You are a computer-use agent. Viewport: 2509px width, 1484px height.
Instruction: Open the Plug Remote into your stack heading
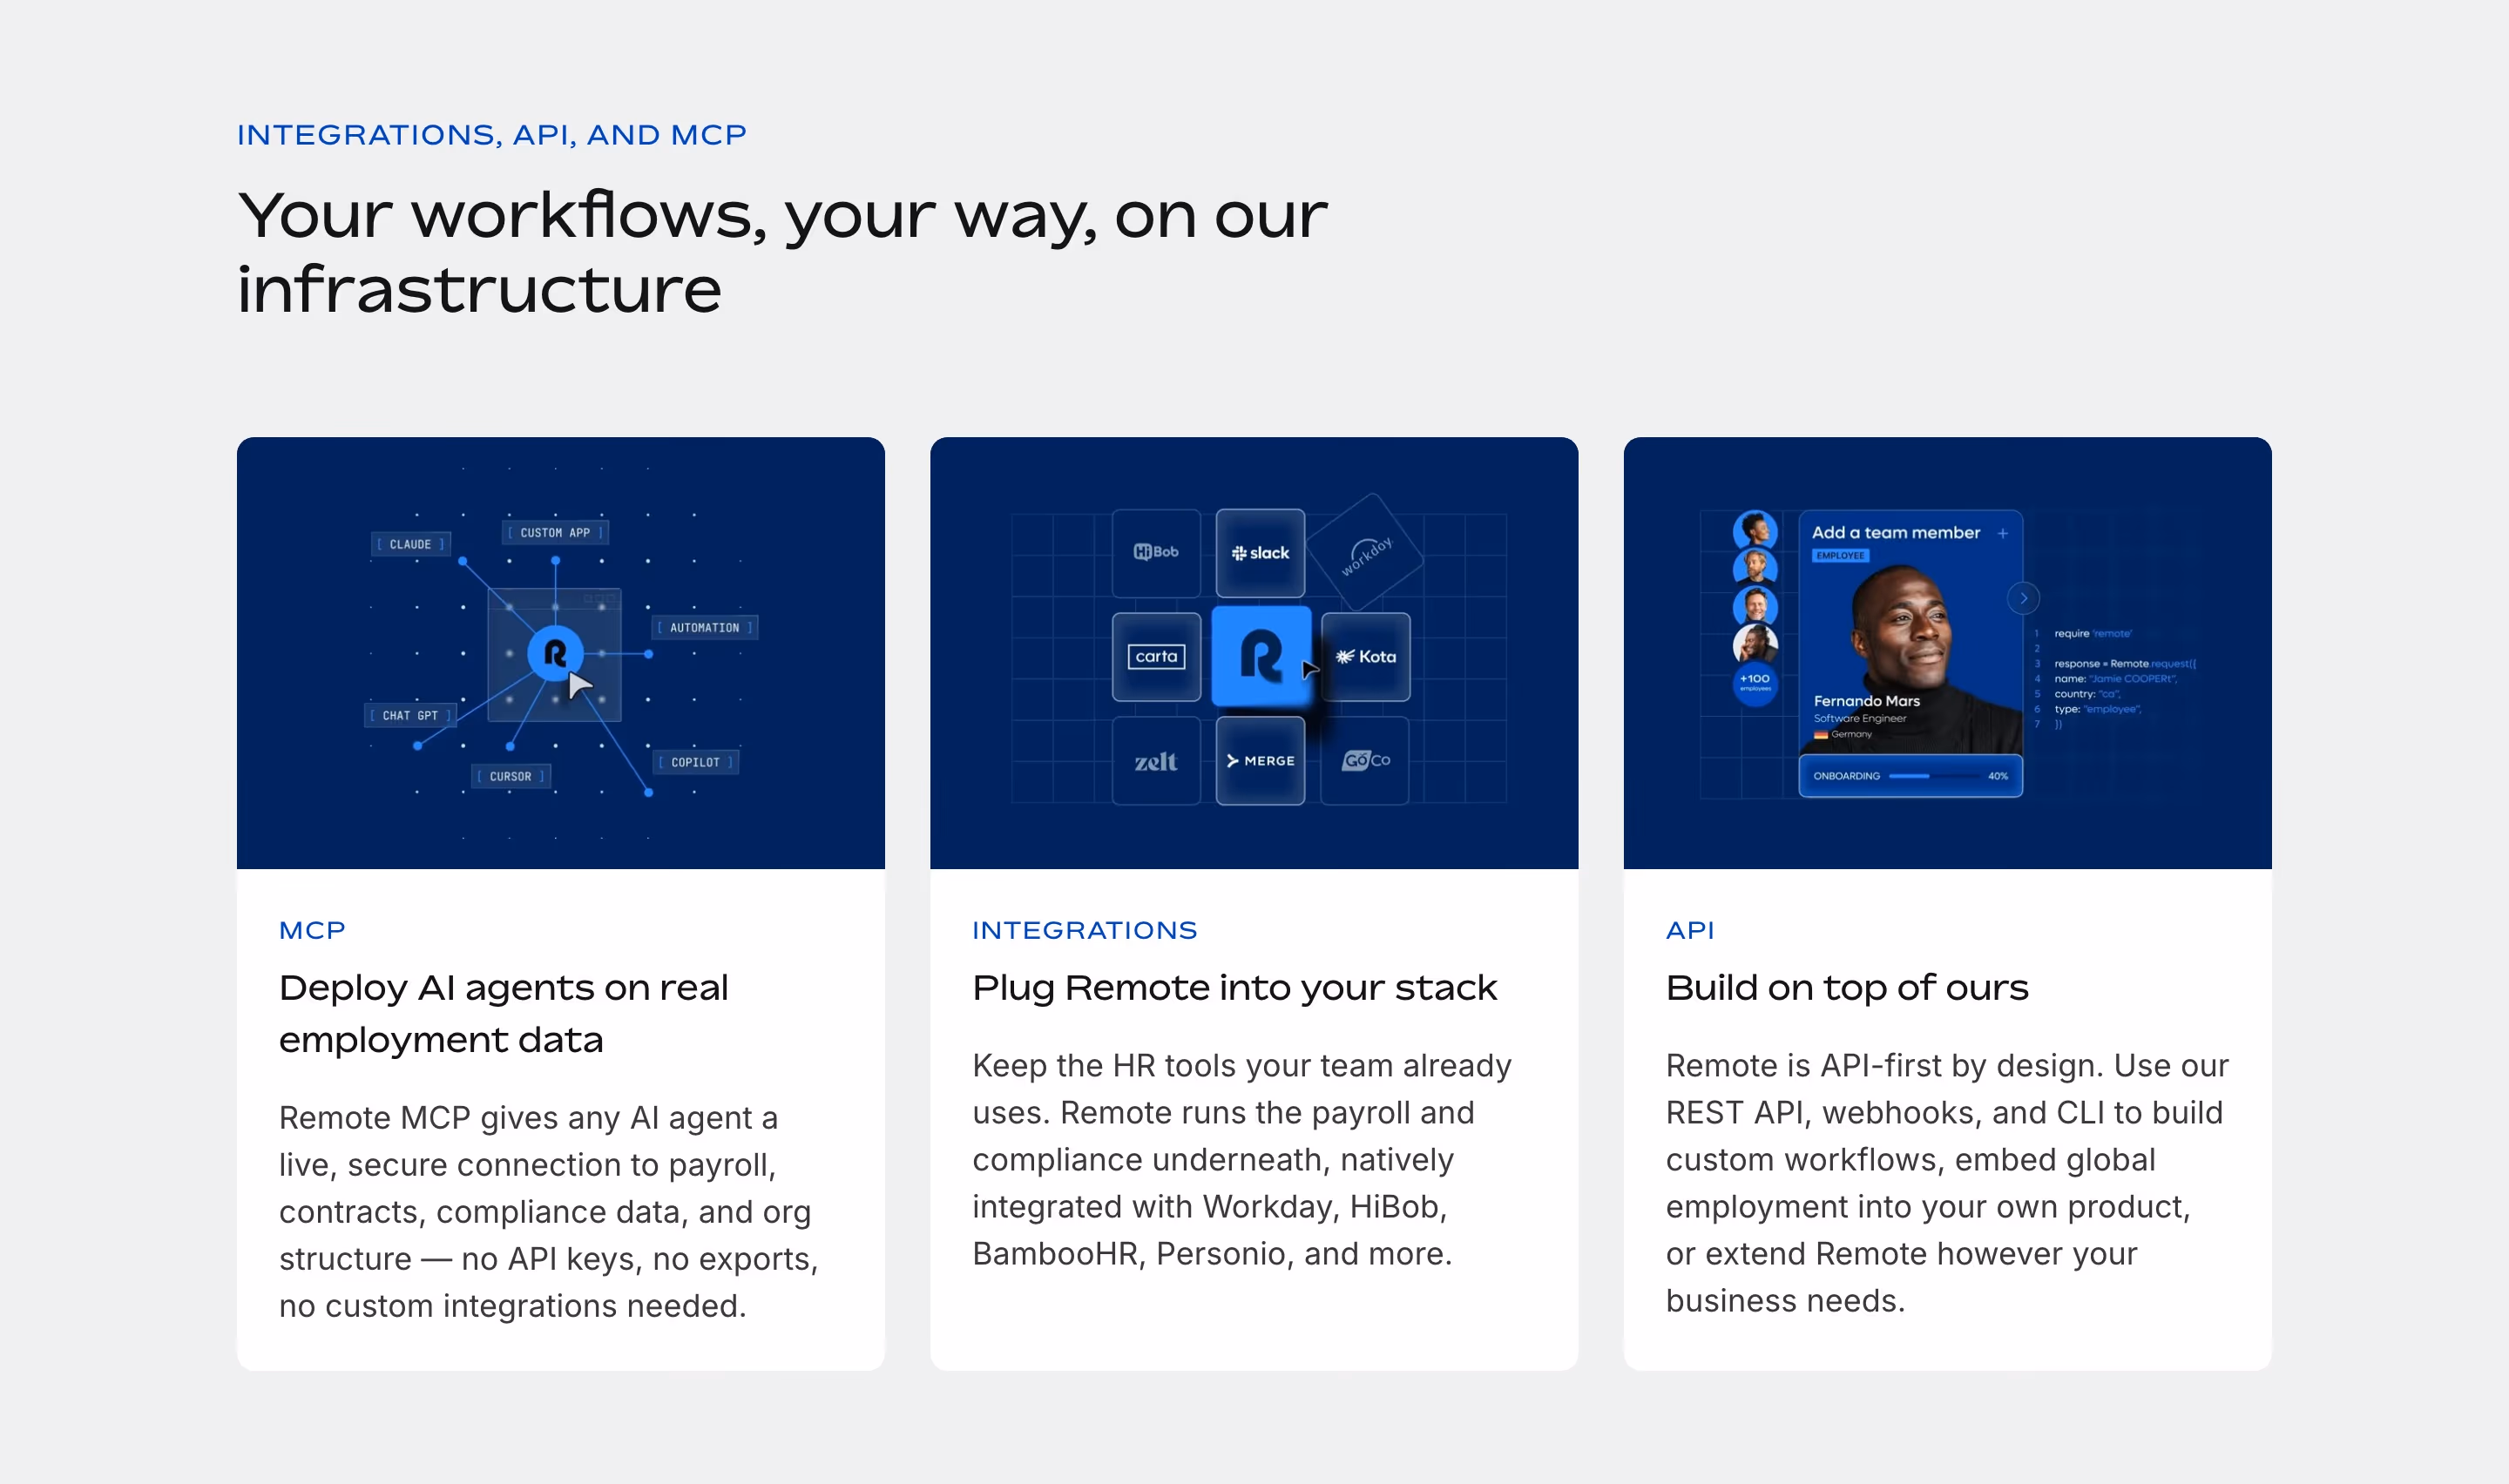click(x=1234, y=988)
